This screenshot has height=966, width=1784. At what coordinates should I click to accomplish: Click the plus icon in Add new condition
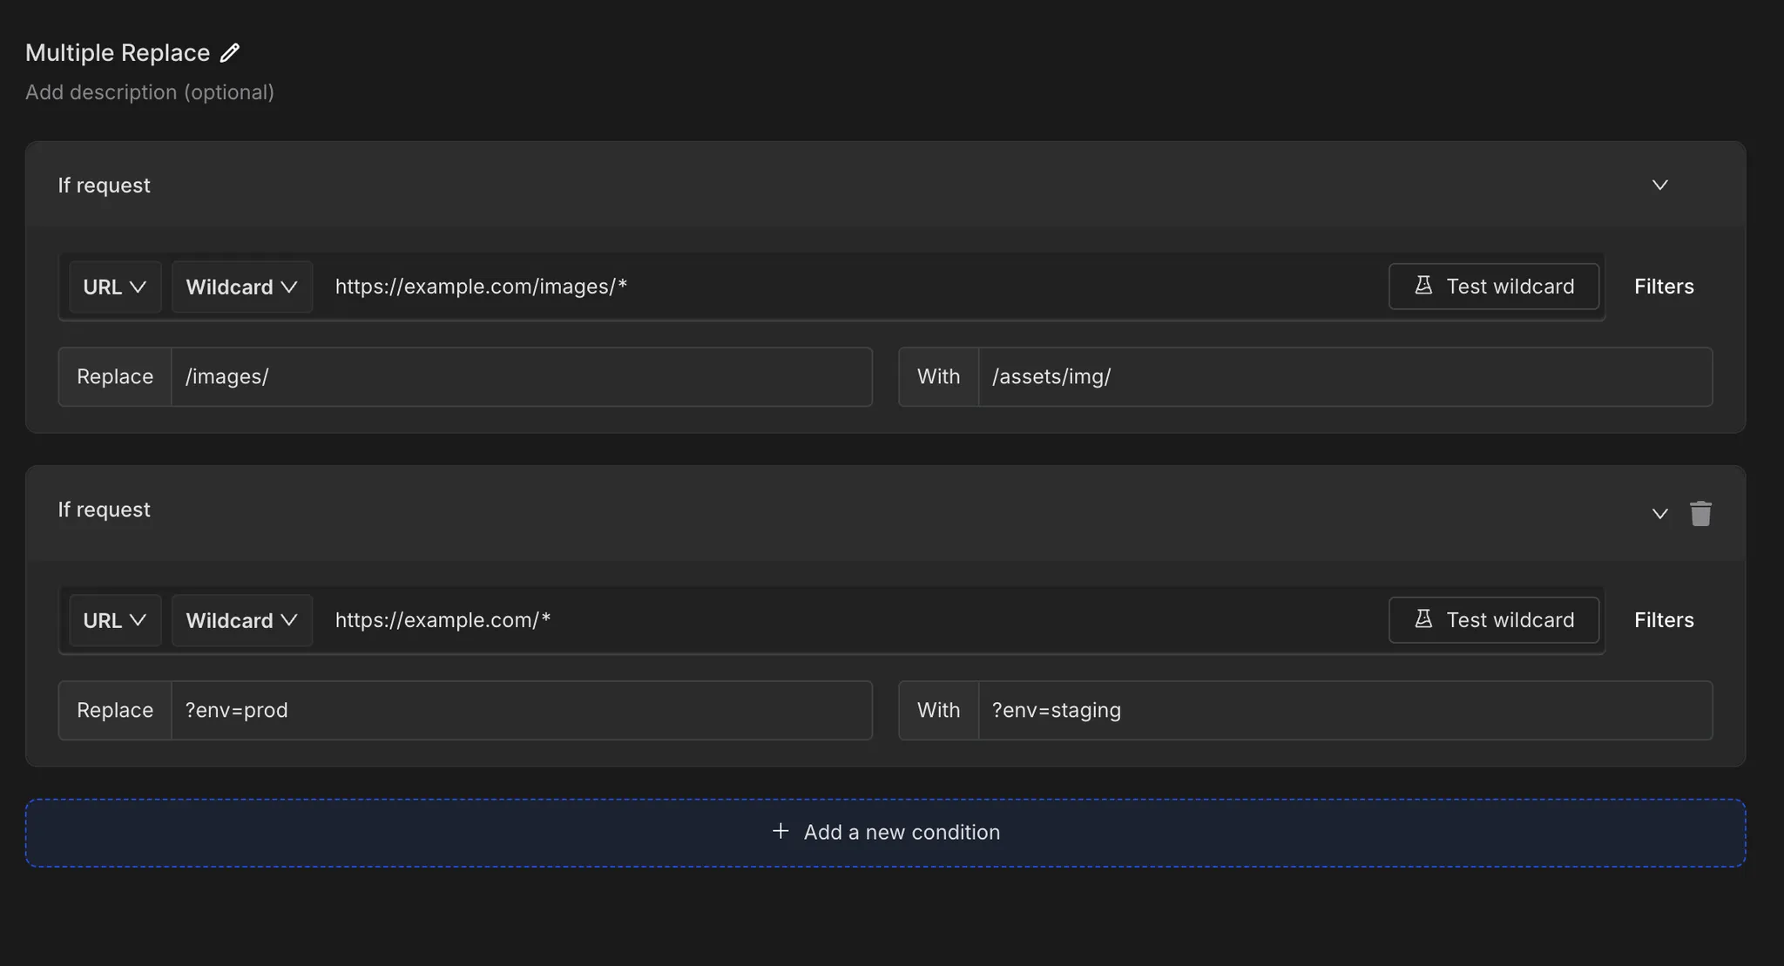click(x=780, y=831)
